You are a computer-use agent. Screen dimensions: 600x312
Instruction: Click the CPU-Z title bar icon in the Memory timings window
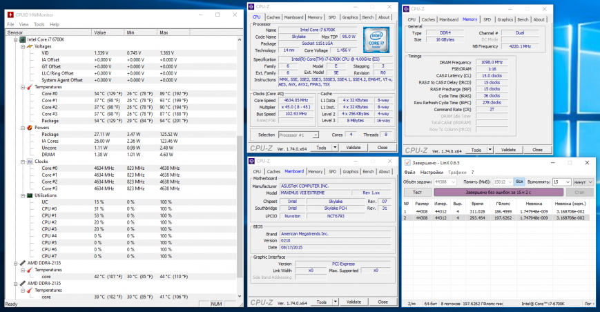(x=407, y=9)
